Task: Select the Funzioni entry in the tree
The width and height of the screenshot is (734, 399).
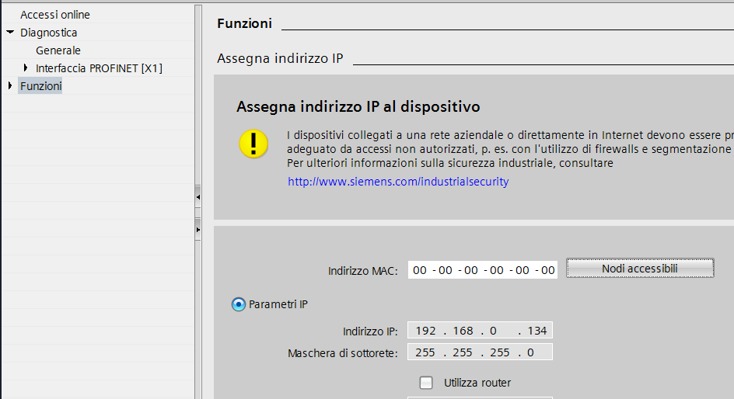Action: (40, 86)
